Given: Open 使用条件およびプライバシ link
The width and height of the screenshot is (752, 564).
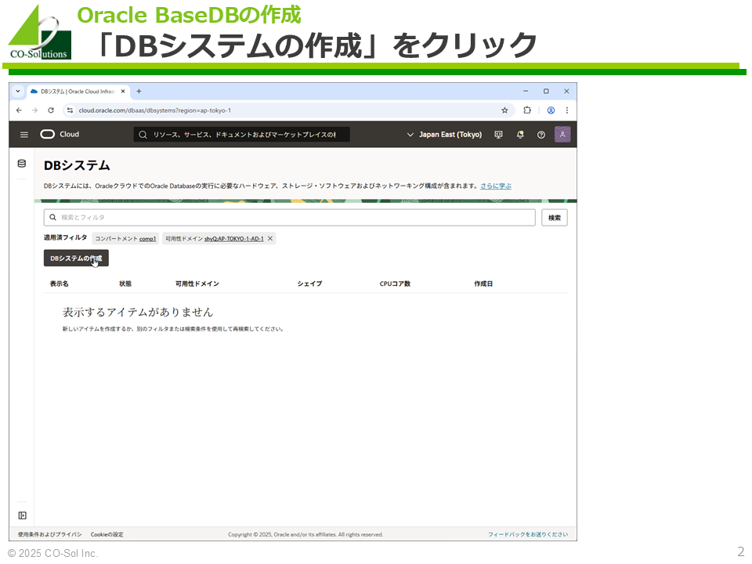Looking at the screenshot, I should (50, 534).
